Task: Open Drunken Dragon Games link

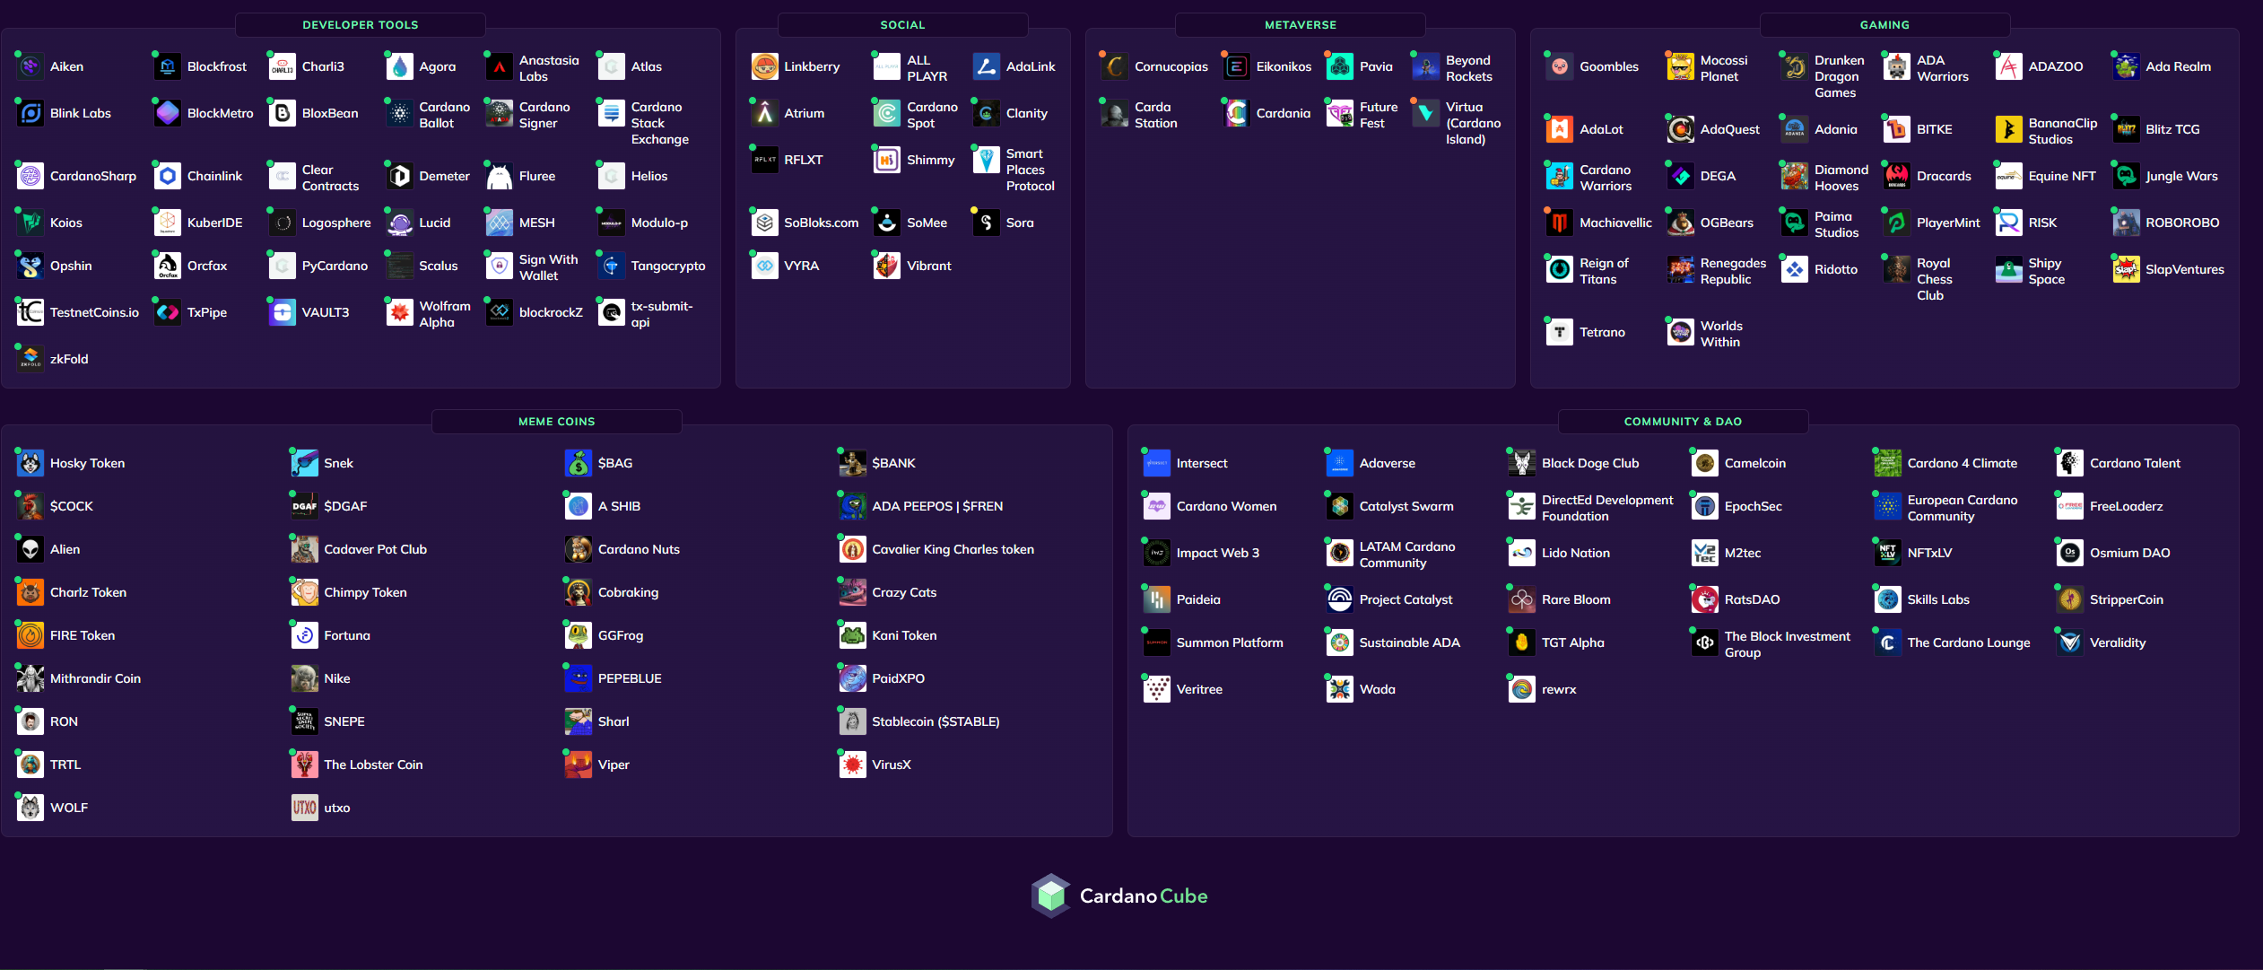Action: (1839, 76)
